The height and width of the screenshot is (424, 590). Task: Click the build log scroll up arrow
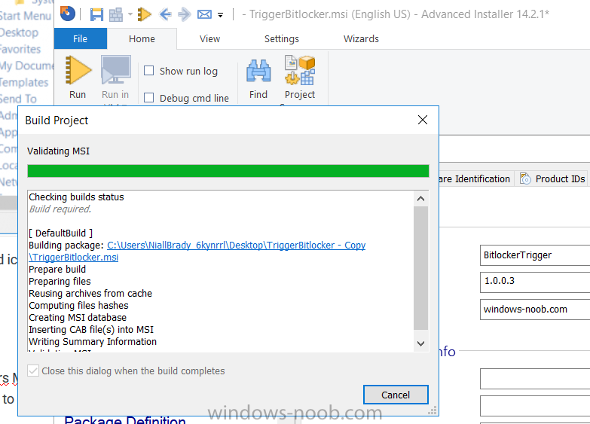point(420,198)
